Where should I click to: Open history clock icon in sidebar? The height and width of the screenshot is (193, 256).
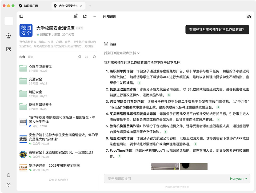(9, 185)
